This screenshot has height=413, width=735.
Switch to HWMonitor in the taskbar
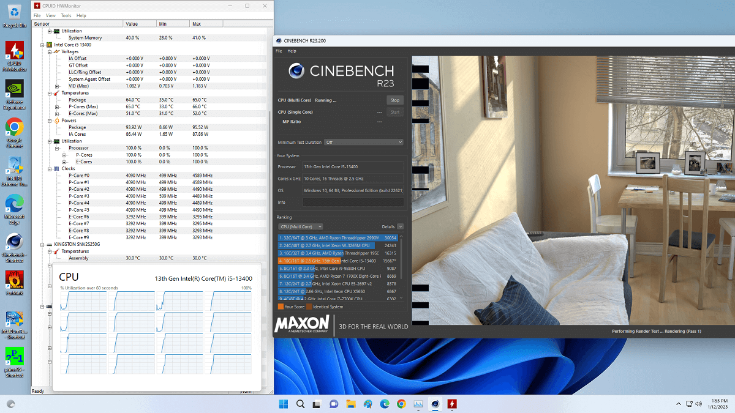tap(452, 404)
